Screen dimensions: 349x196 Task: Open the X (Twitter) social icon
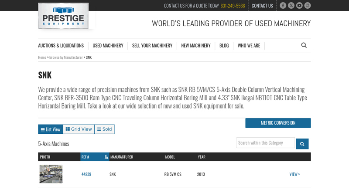pyautogui.click(x=291, y=6)
